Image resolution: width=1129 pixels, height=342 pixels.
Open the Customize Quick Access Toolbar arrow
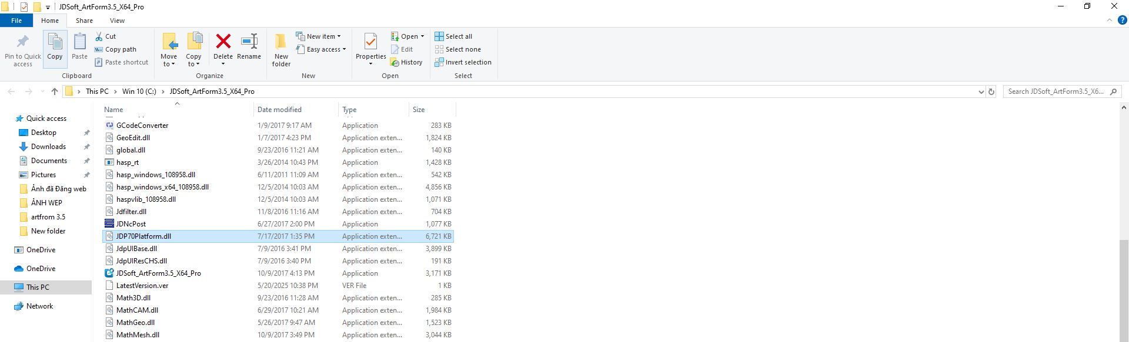pyautogui.click(x=48, y=7)
